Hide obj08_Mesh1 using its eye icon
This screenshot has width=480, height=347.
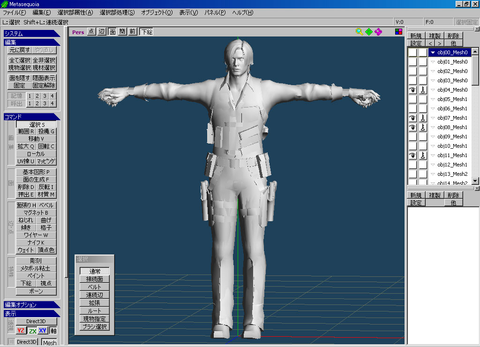click(412, 127)
